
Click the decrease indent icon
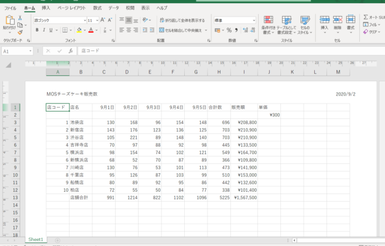[145, 30]
